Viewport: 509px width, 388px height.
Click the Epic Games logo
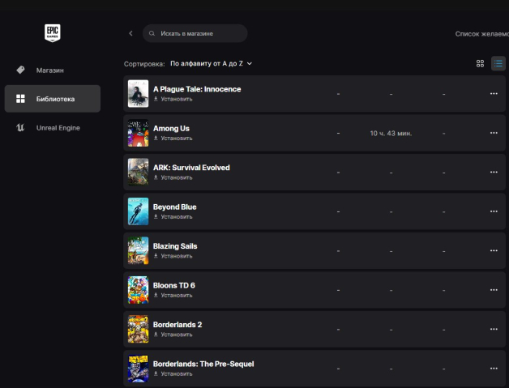(x=53, y=33)
